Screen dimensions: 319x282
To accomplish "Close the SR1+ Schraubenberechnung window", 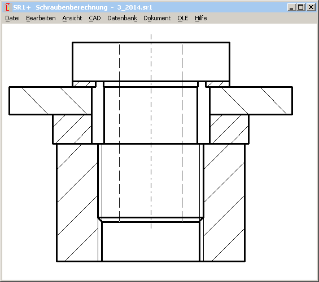I will 311,7.
